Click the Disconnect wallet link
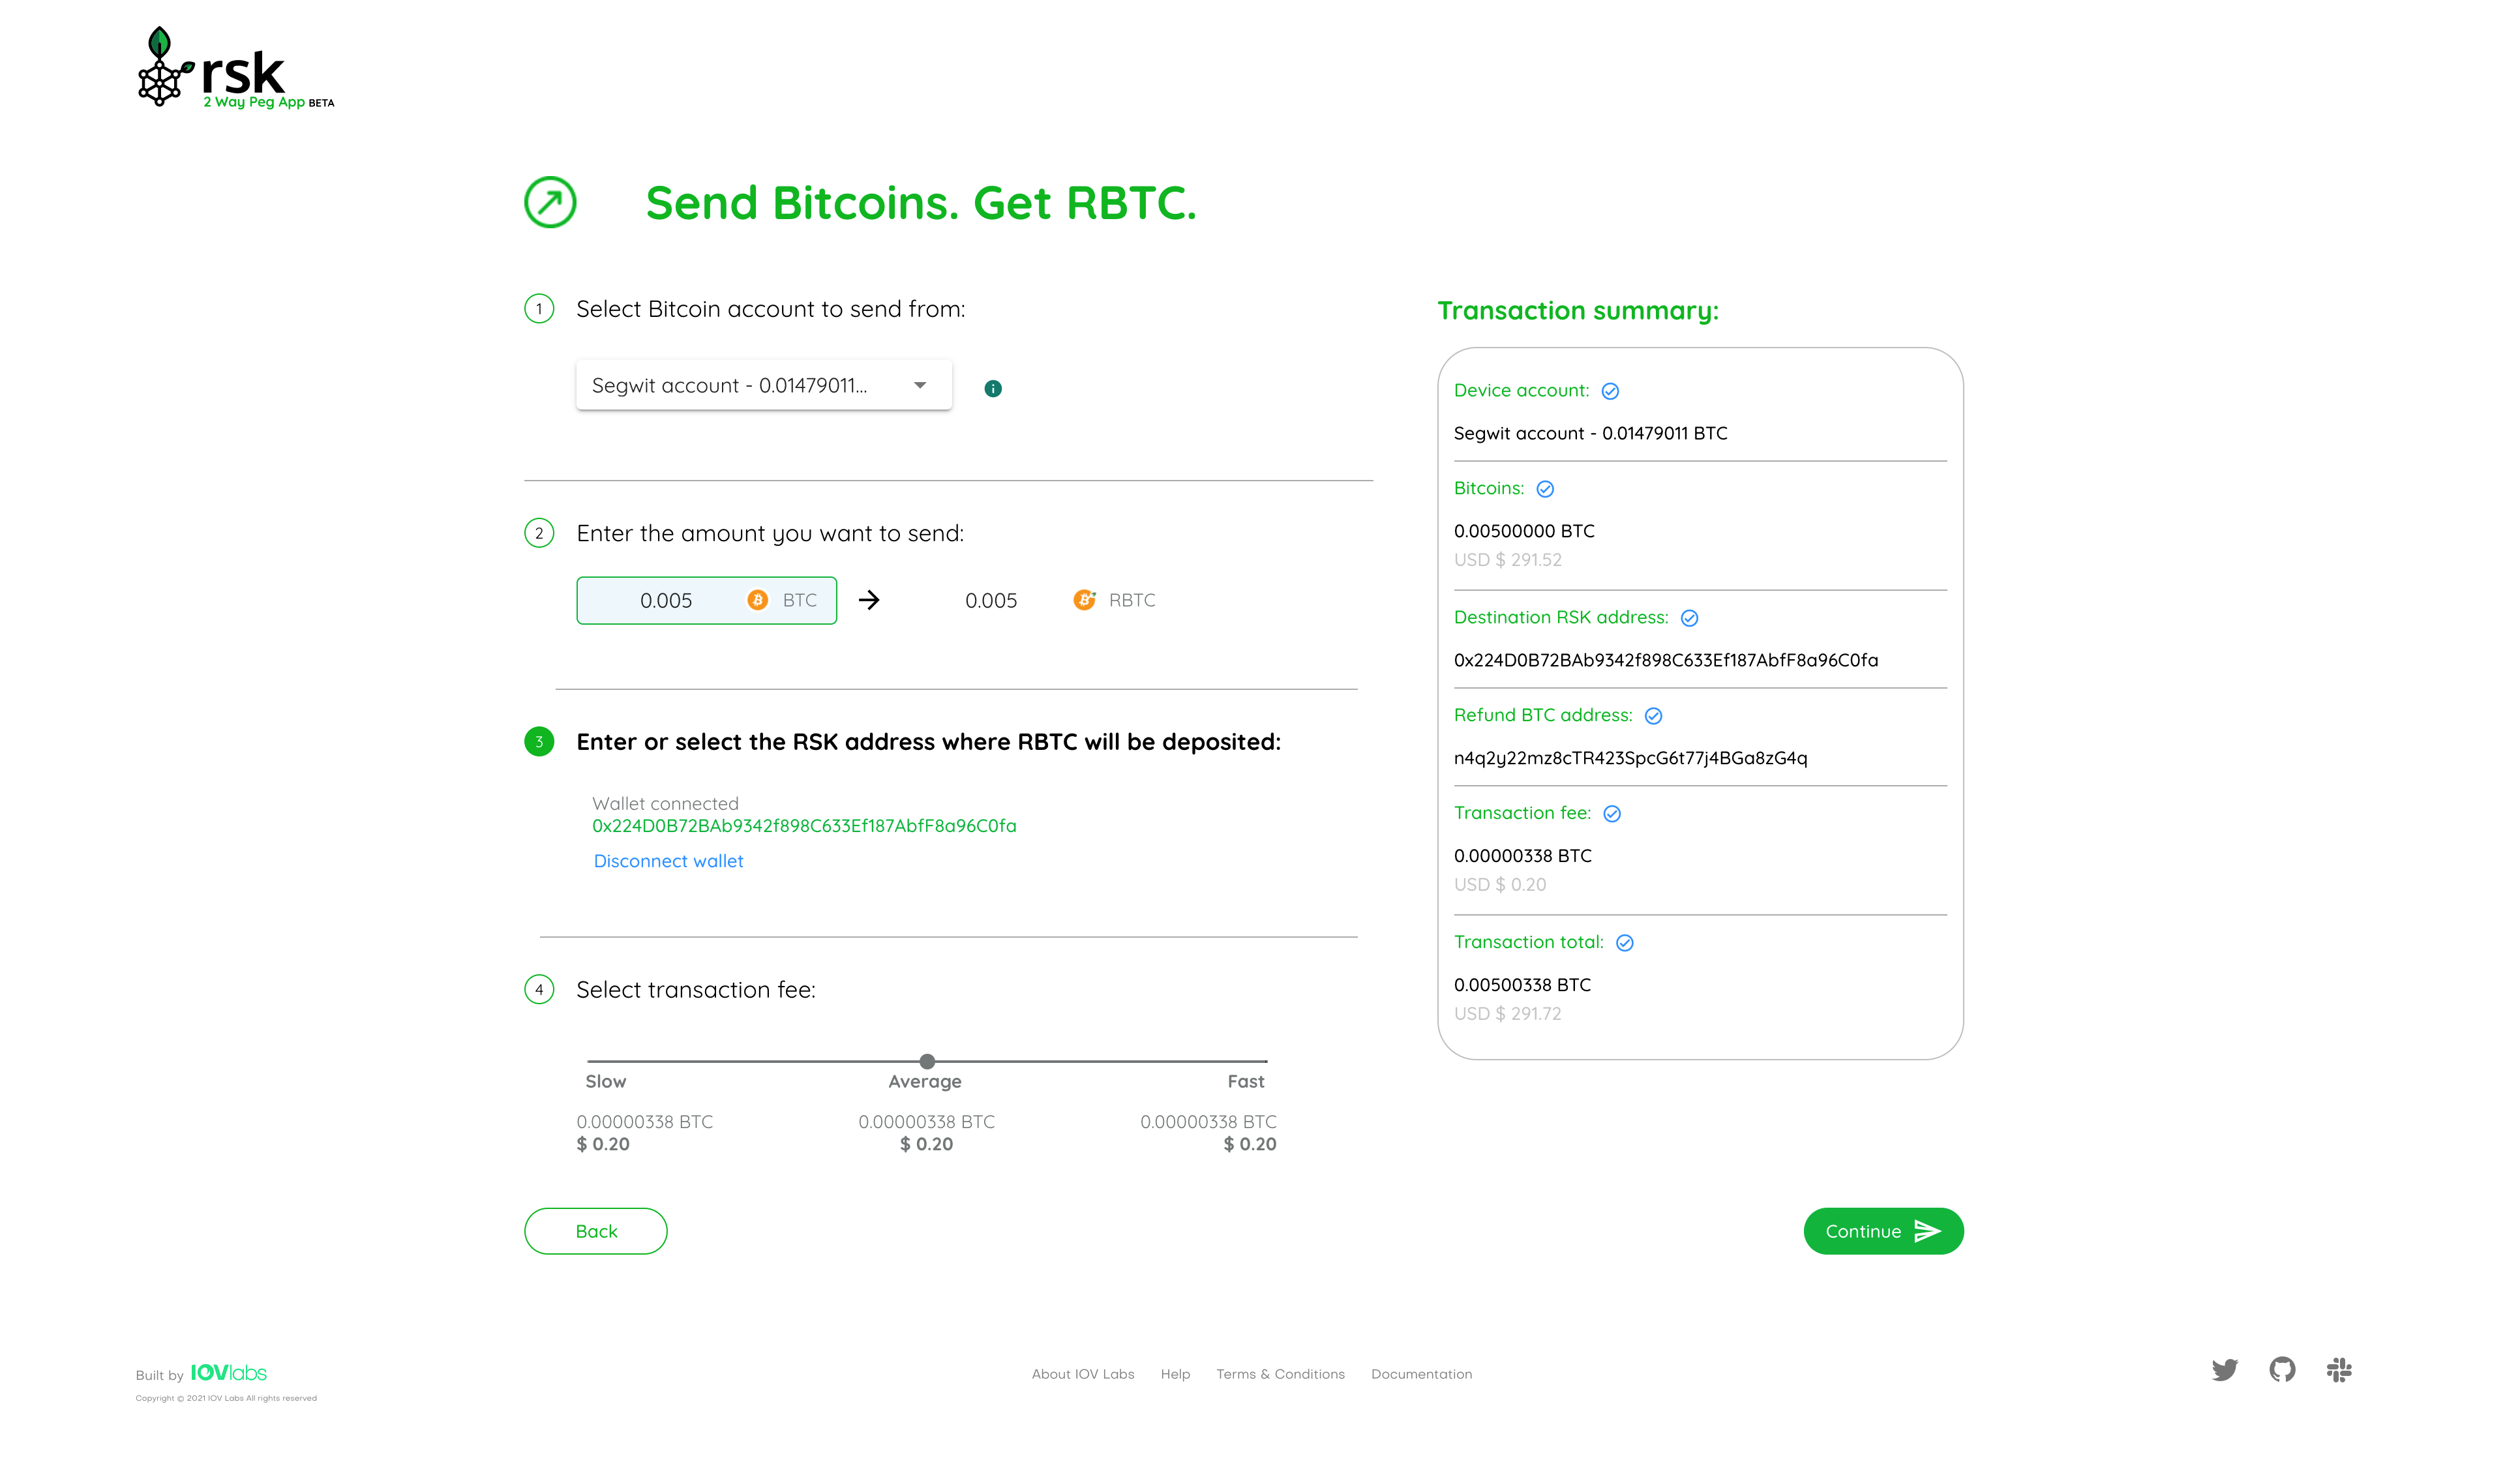The height and width of the screenshot is (1462, 2520). click(x=668, y=861)
